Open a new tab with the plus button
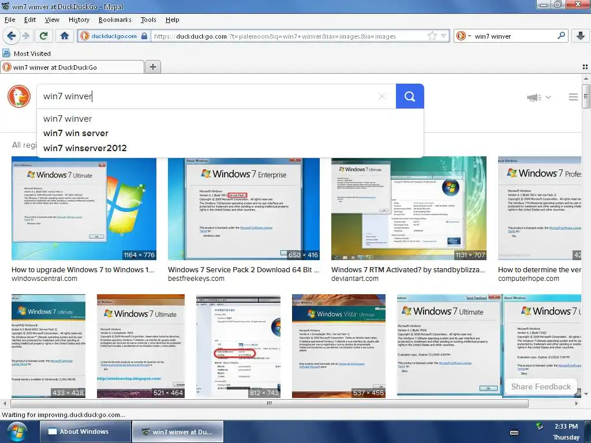The height and width of the screenshot is (443, 591). [152, 67]
